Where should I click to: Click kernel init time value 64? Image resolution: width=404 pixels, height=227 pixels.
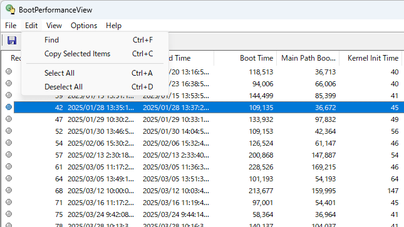(395, 179)
